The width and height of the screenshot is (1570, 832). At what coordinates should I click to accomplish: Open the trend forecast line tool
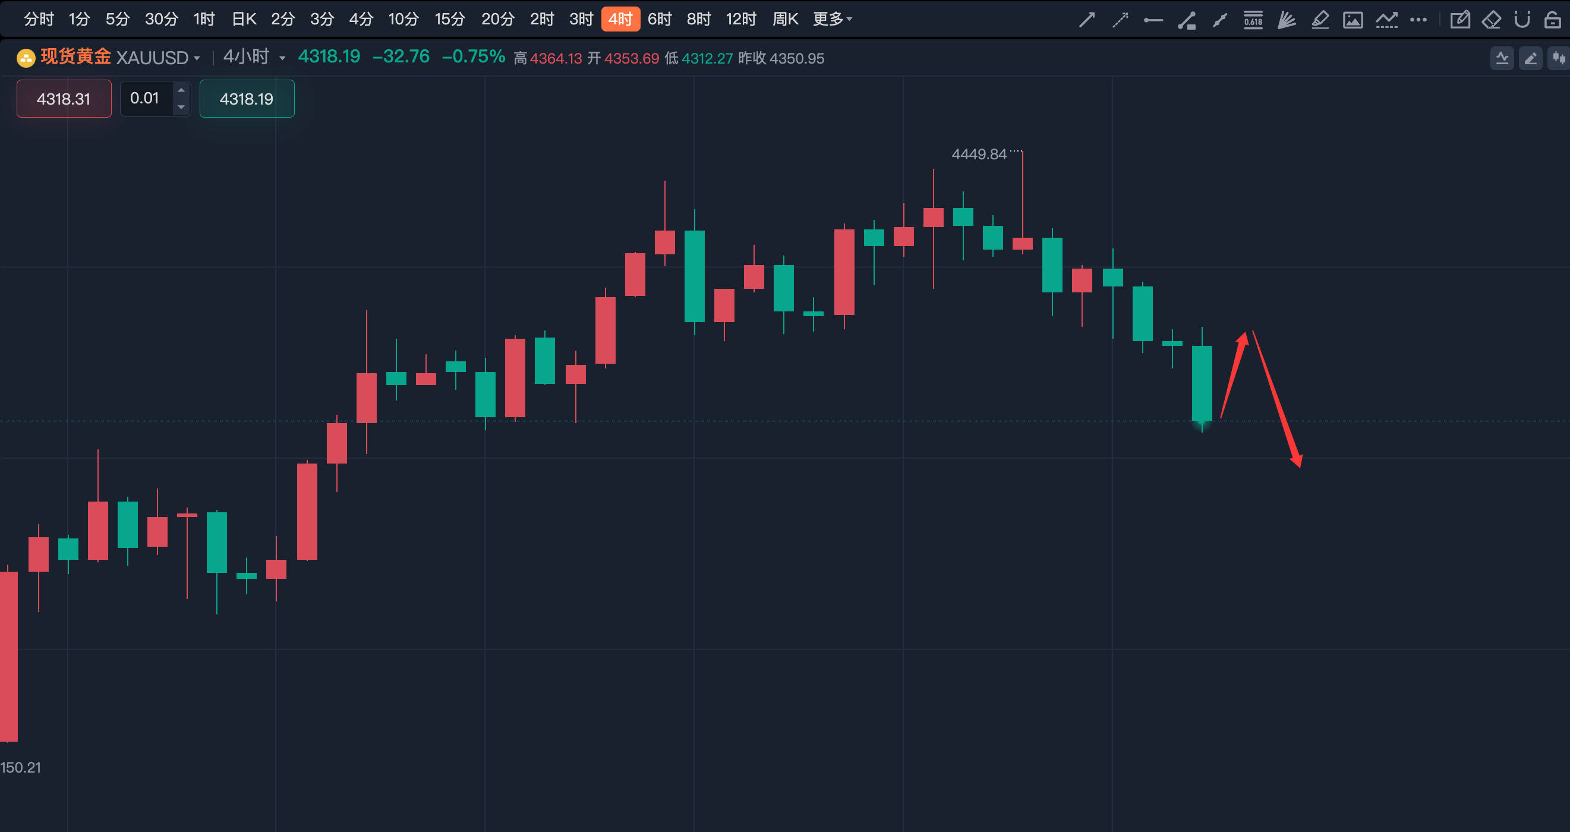(x=1386, y=20)
